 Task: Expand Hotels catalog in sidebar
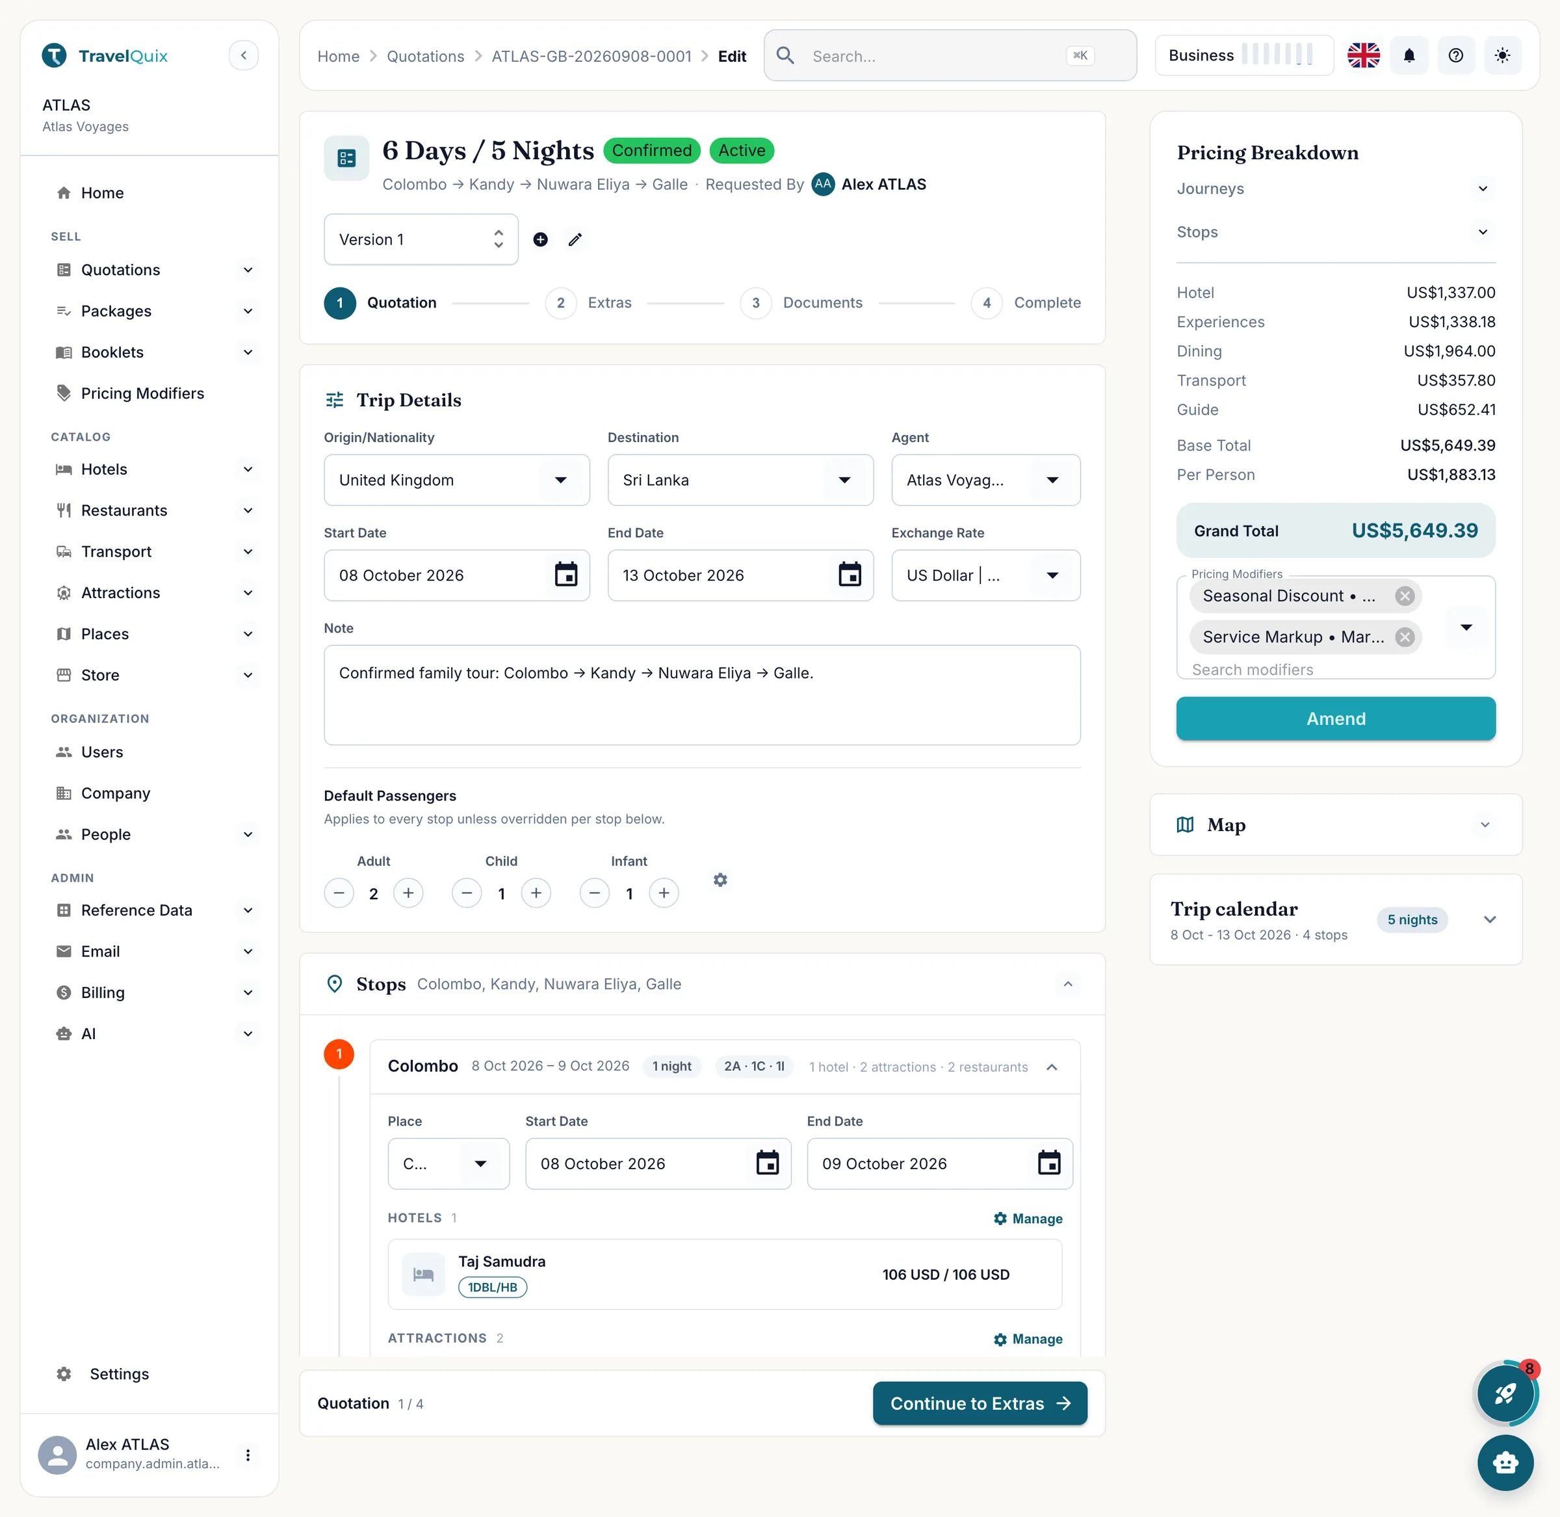click(248, 469)
